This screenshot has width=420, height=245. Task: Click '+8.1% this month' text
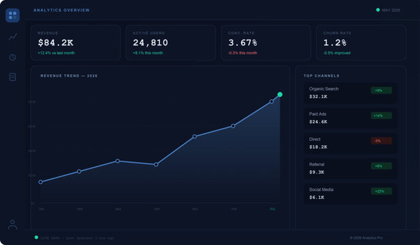(x=148, y=53)
